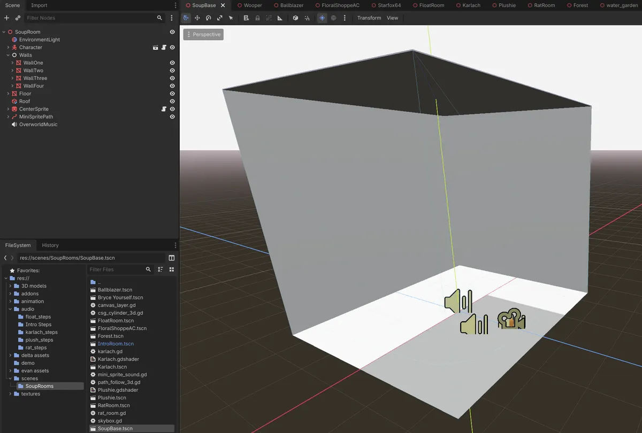Screen dimensions: 642x433
Task: Open the script attached to Character
Action: click(164, 48)
